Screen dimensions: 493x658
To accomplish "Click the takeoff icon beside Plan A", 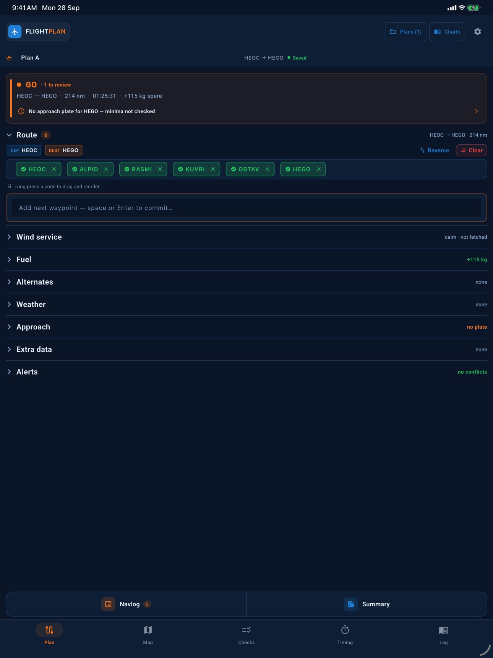I will click(10, 58).
